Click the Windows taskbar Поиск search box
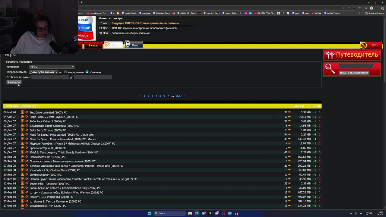The image size is (386, 217). 170,213
